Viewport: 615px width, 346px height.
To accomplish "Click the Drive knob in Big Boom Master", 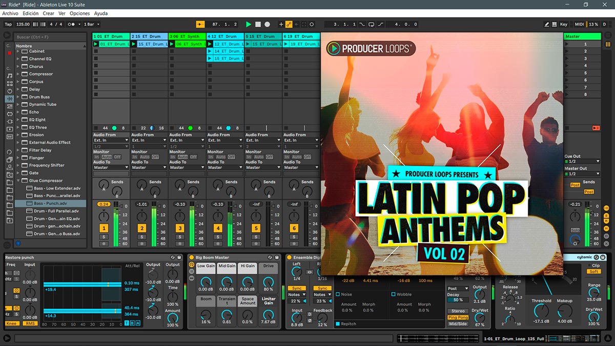I will pyautogui.click(x=269, y=281).
